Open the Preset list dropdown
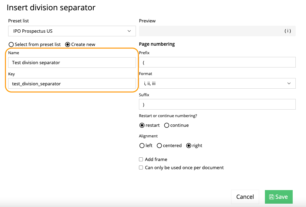 click(72, 31)
